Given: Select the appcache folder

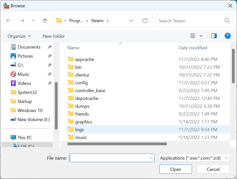Looking at the screenshot, I should point(148,59).
